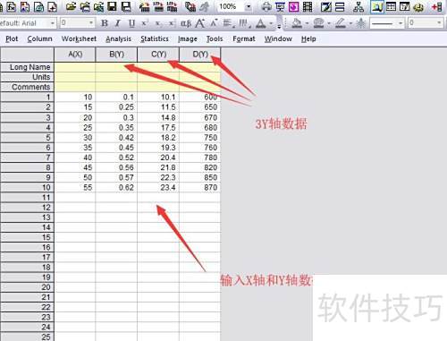Click the Save project floppy icon
Screen dimensions: 447x341
(112, 6)
